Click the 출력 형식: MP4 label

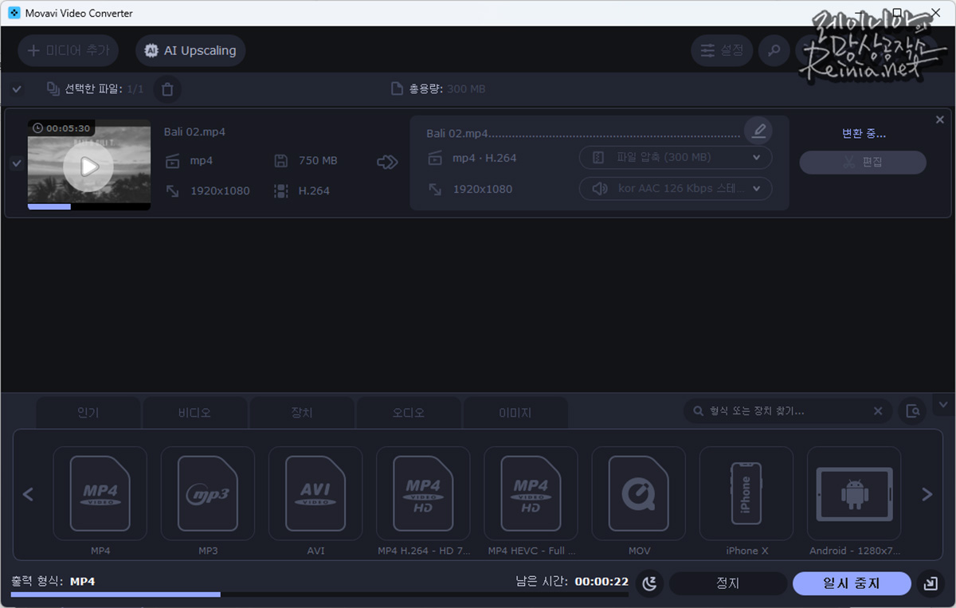(53, 582)
